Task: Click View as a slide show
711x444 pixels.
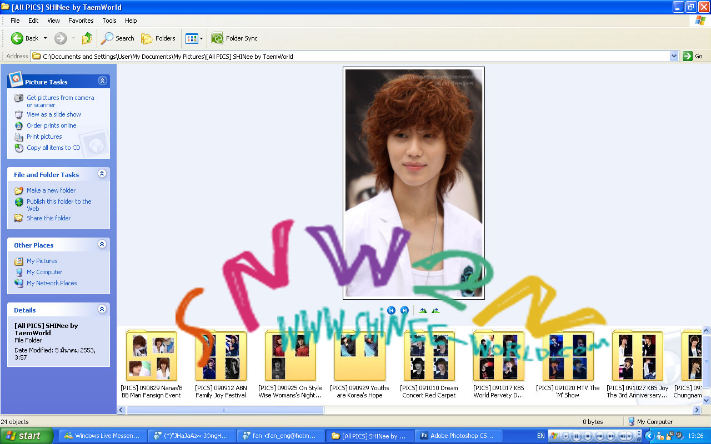Action: (54, 114)
